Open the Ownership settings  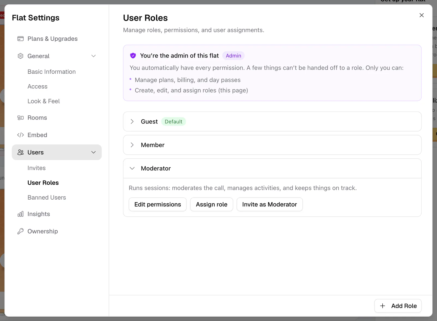(43, 231)
